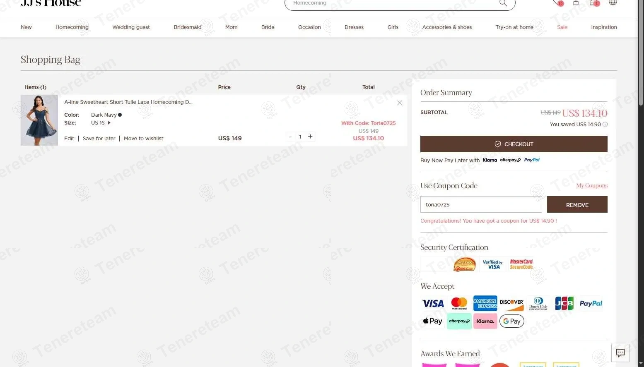
Task: Click the coupon code input field
Action: [x=481, y=204]
